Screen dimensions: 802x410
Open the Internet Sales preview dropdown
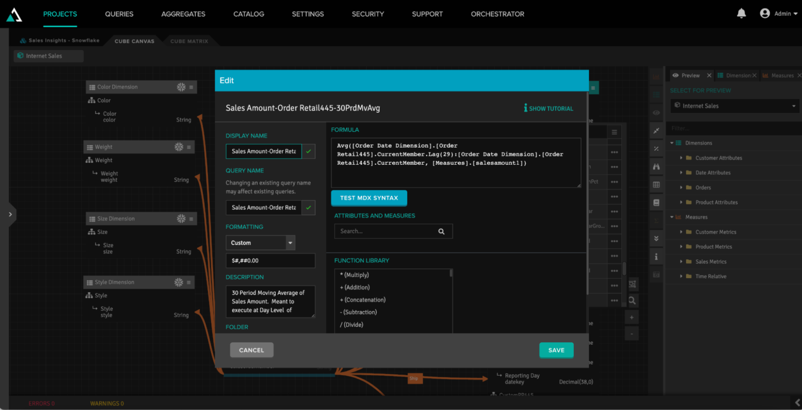735,106
